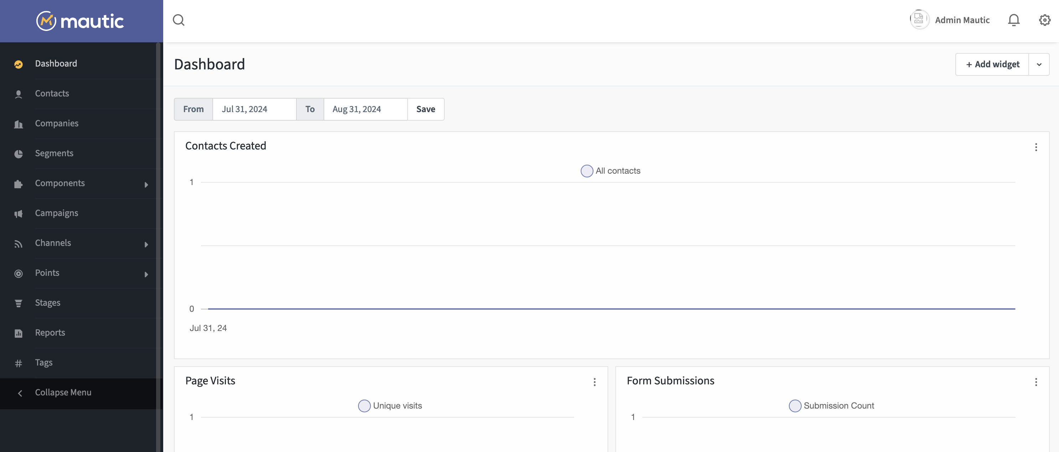Click the Contacts icon in sidebar
The width and height of the screenshot is (1059, 452).
(x=18, y=94)
